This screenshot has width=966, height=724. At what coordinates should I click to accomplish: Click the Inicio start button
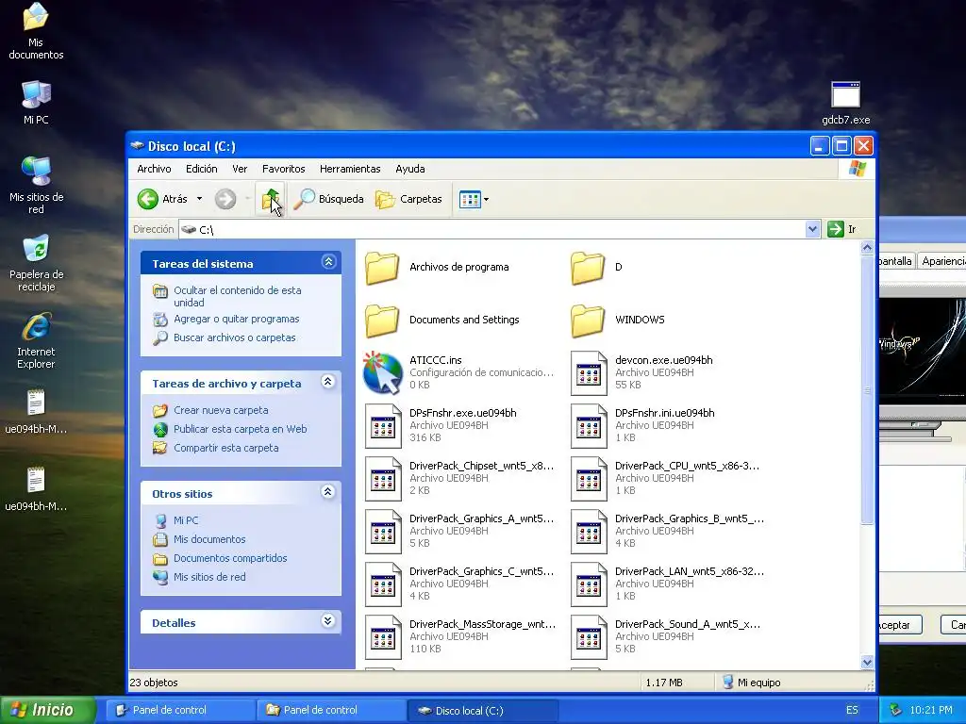[48, 710]
